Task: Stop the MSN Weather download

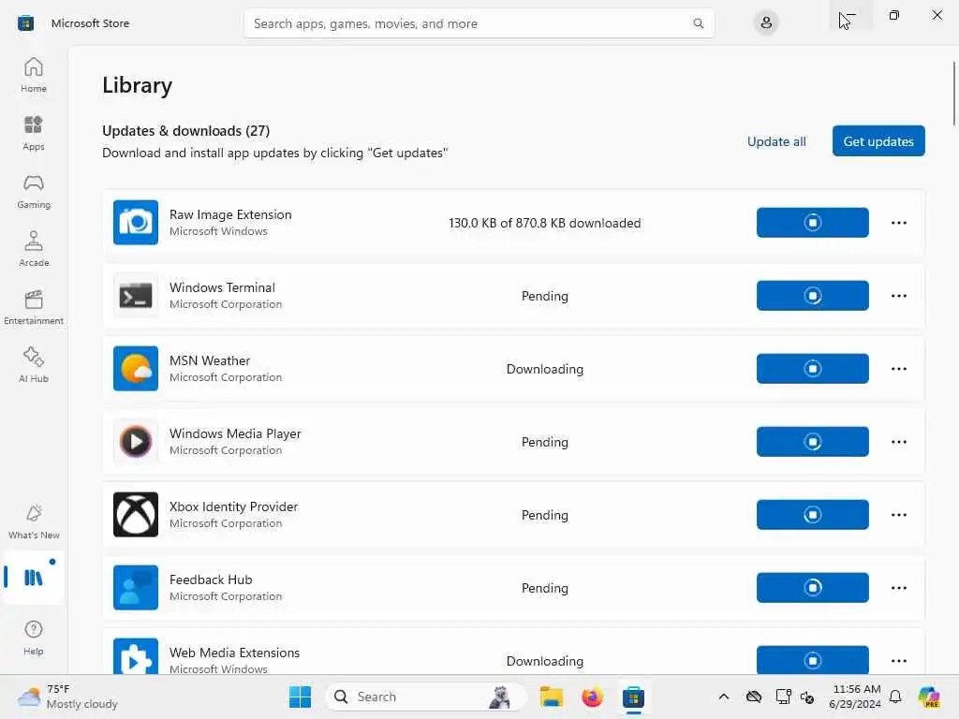Action: point(812,369)
